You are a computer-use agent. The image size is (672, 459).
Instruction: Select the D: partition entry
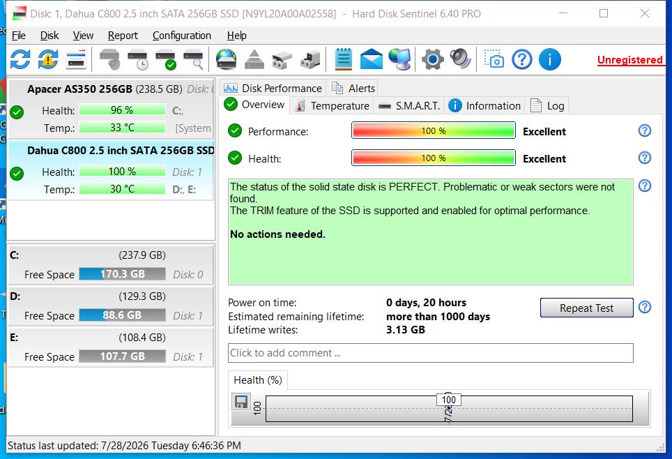tap(111, 306)
